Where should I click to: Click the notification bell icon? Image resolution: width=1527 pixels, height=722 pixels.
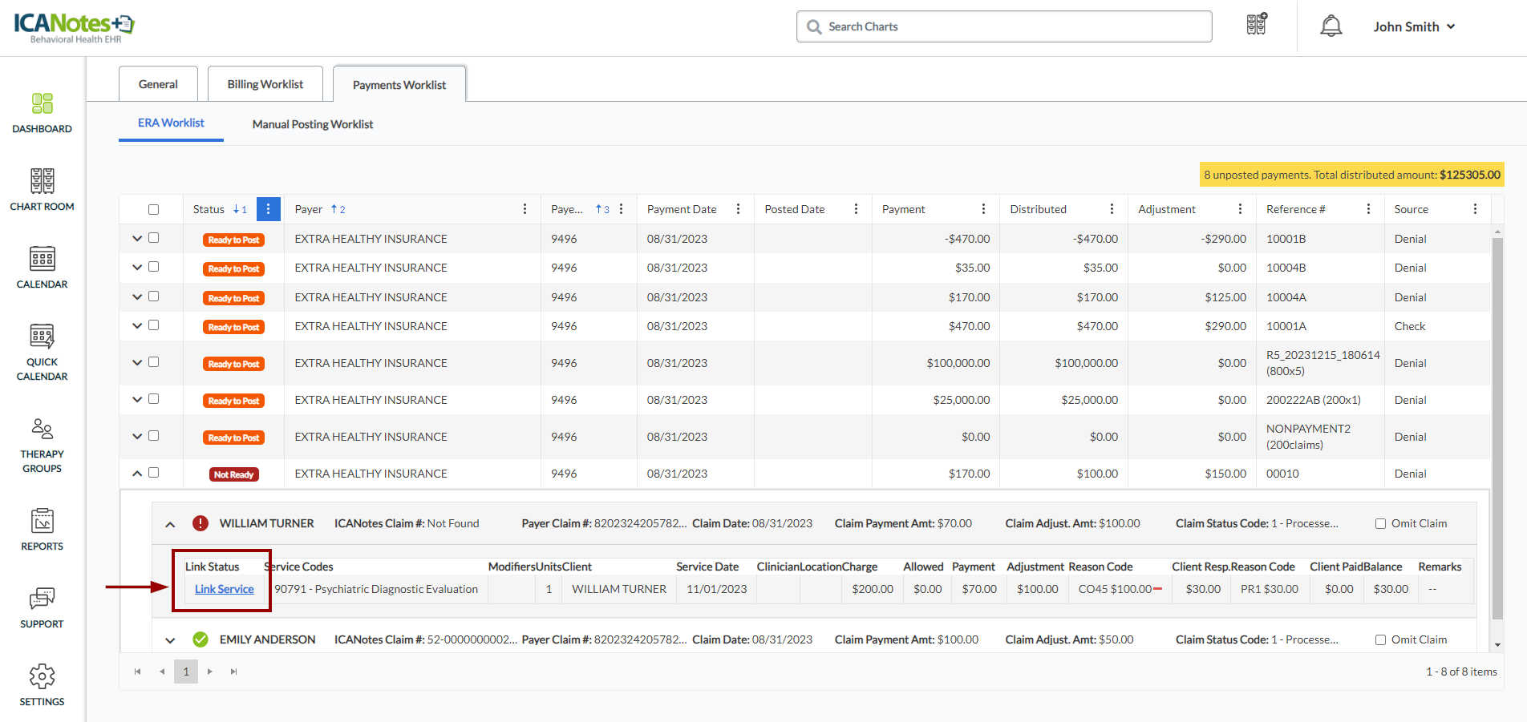[x=1331, y=26]
